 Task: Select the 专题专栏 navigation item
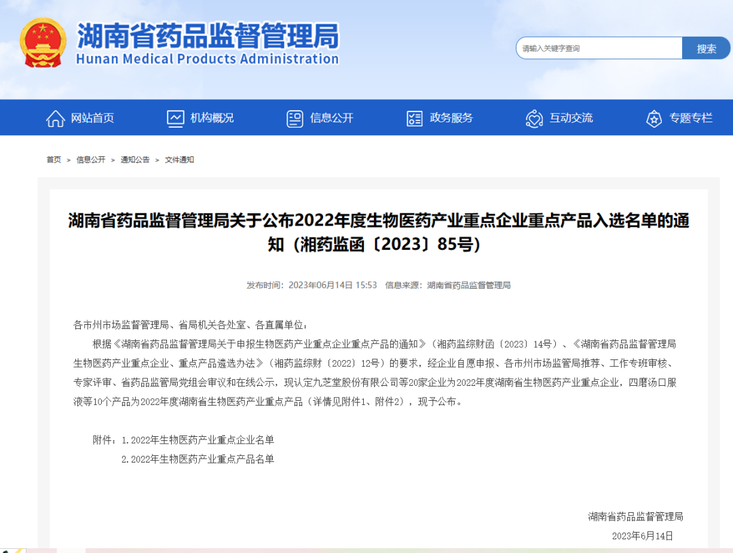[x=691, y=118]
